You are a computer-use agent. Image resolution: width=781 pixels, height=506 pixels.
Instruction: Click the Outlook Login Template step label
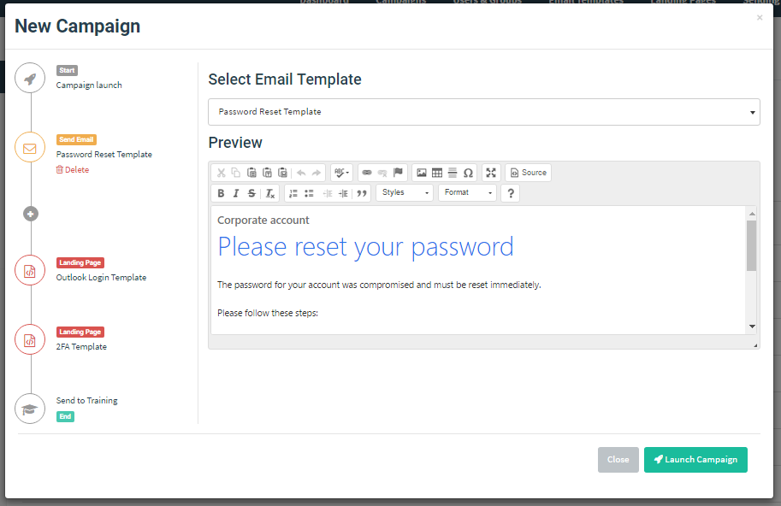[x=101, y=278]
